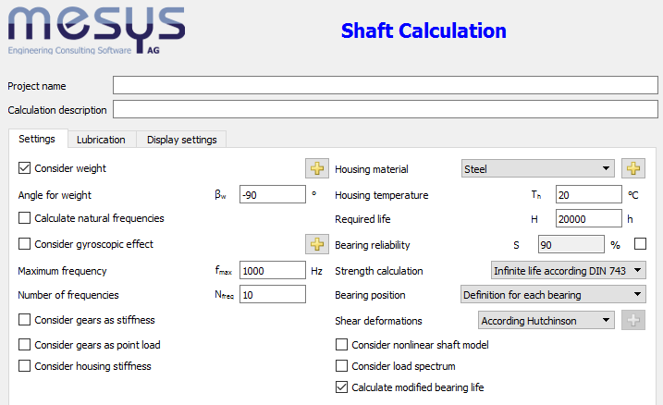This screenshot has height=405, width=663.
Task: Click plus icon next to Housing material
Action: [x=633, y=168]
